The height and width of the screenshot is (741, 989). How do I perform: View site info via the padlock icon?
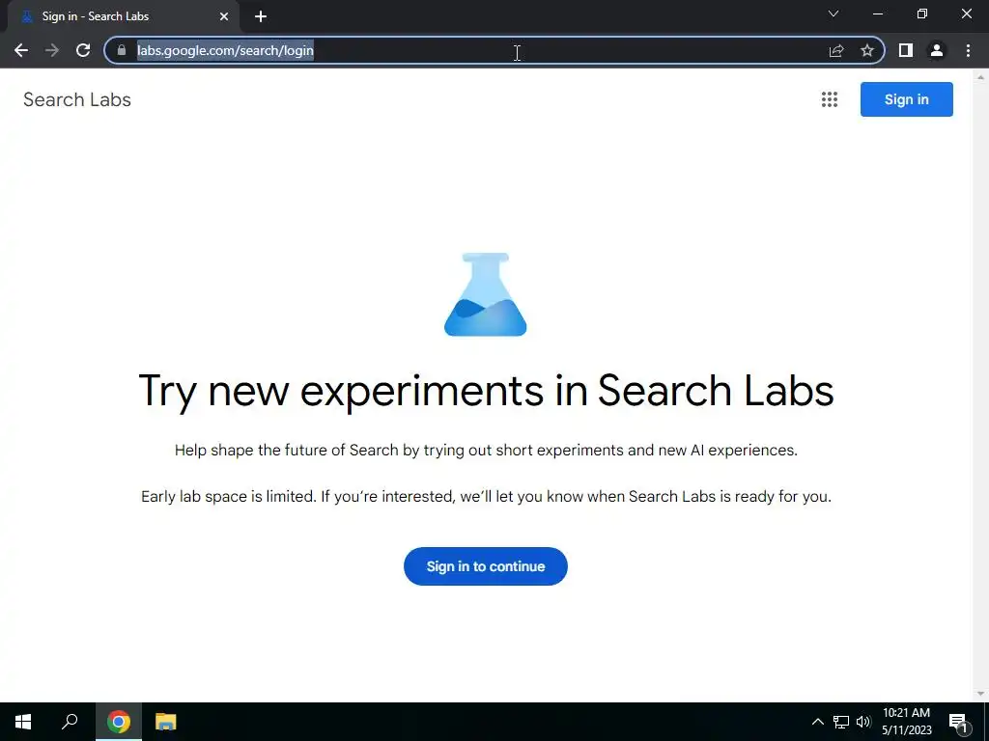[x=122, y=50]
